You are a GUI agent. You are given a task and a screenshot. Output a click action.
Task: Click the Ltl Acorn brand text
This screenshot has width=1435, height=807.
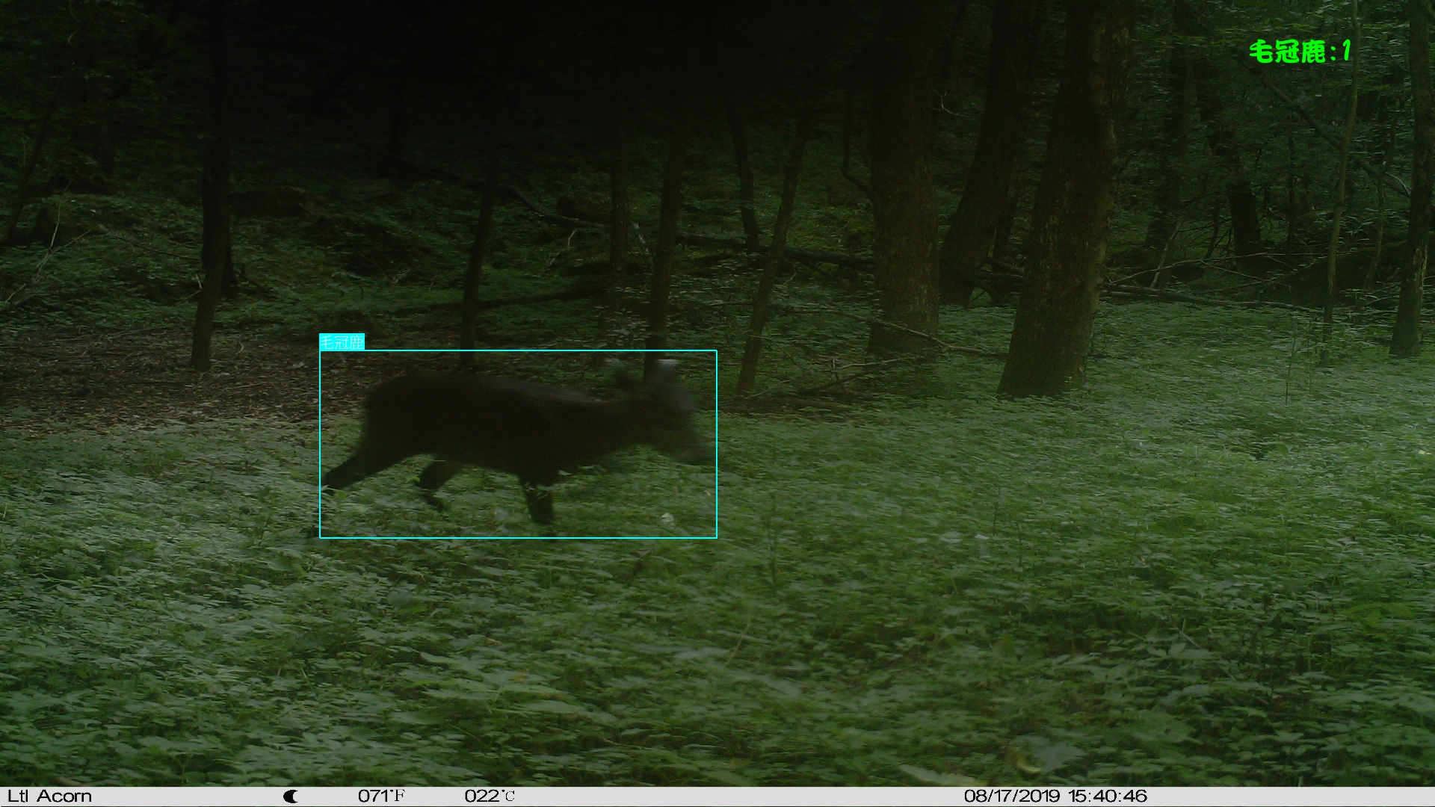tap(49, 797)
